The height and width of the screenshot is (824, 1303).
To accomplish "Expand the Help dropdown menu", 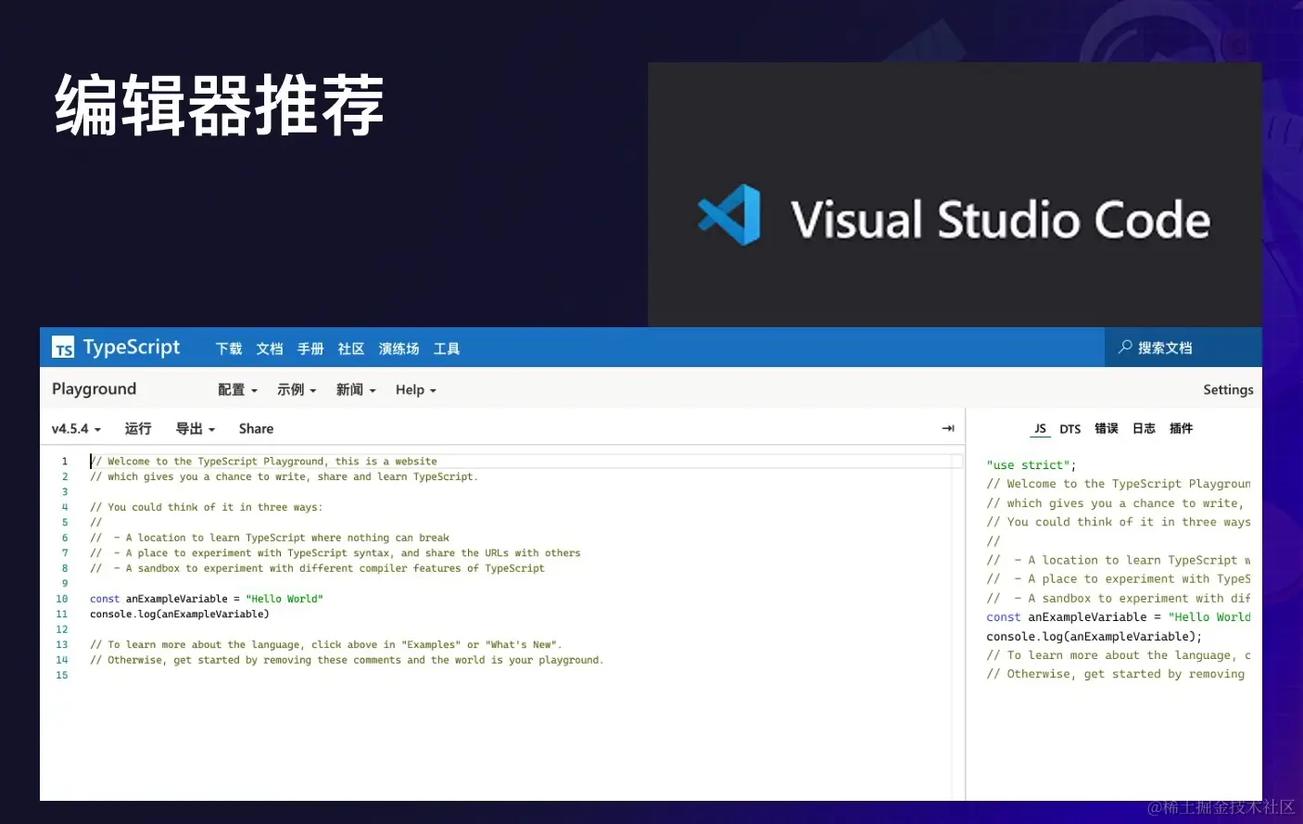I will point(416,389).
